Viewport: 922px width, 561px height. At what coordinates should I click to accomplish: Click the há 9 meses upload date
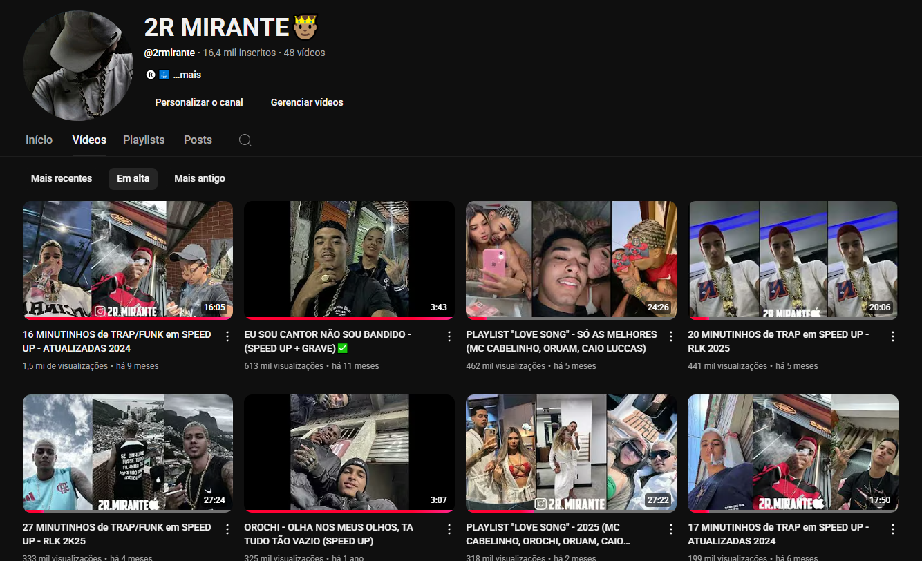point(137,366)
